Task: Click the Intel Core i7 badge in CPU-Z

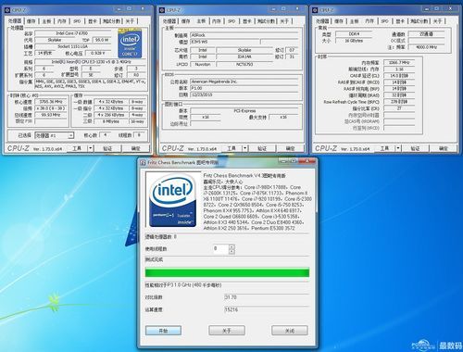Action: 130,44
